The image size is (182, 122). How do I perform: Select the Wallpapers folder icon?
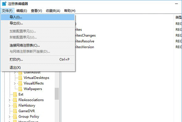20,89
